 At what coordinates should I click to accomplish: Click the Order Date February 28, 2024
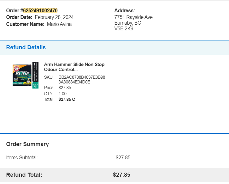(x=54, y=17)
